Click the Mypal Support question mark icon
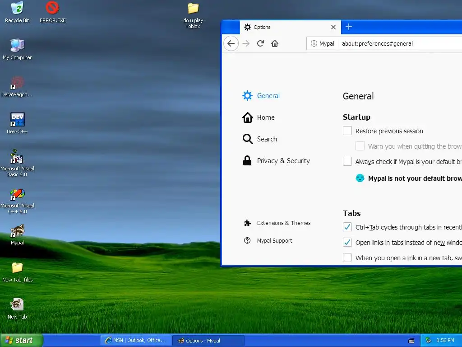Viewport: 462px width, 347px height. [247, 240]
